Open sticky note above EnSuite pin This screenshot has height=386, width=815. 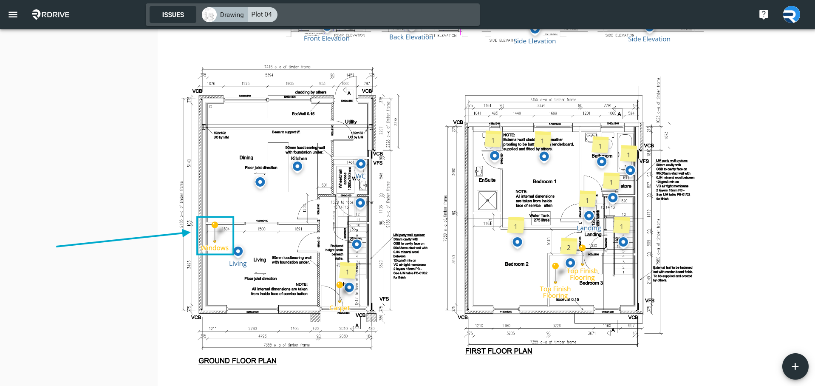(493, 140)
